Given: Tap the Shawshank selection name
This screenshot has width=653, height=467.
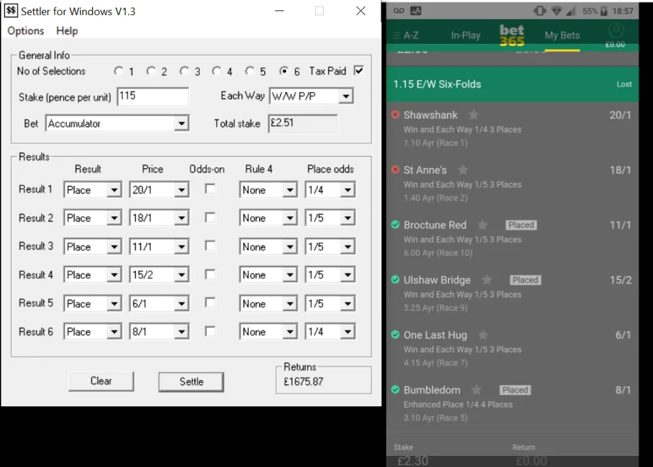Looking at the screenshot, I should pos(430,115).
